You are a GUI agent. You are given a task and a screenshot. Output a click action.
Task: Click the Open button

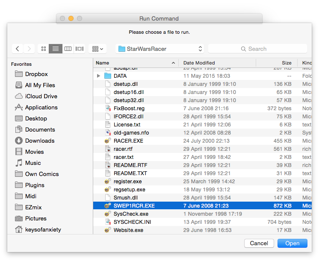point(292,243)
